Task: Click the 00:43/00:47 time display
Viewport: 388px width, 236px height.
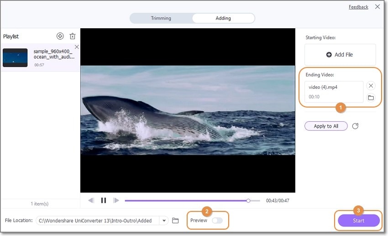Action: coord(278,200)
